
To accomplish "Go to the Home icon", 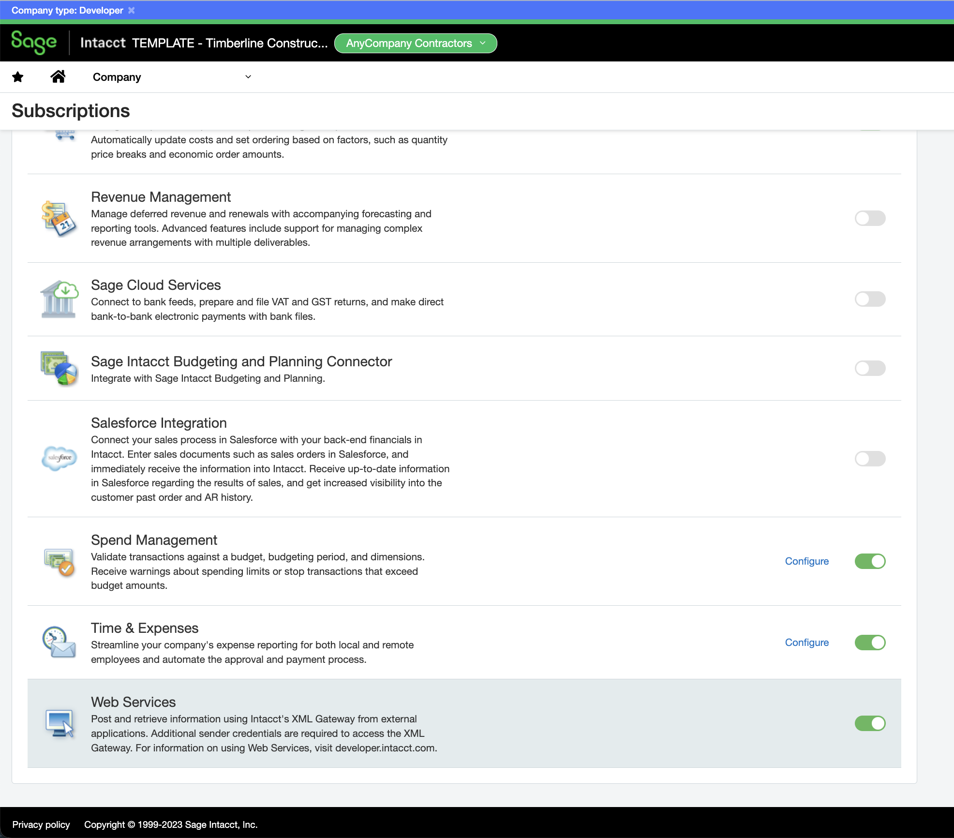I will (x=58, y=76).
